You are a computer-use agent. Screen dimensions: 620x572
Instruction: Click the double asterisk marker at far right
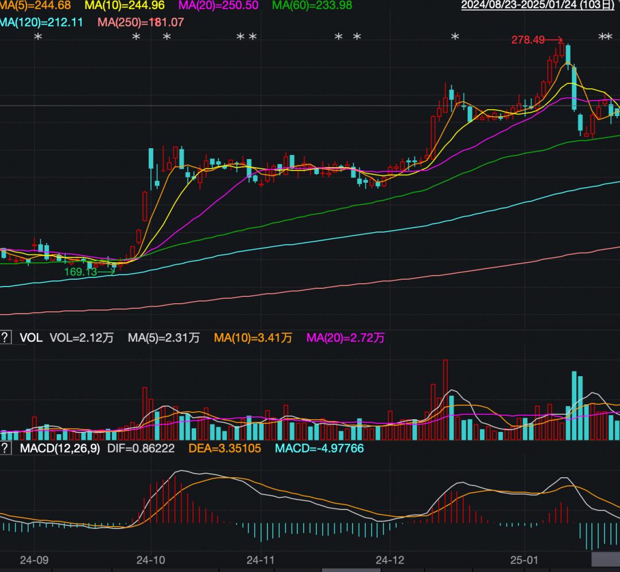(x=606, y=37)
